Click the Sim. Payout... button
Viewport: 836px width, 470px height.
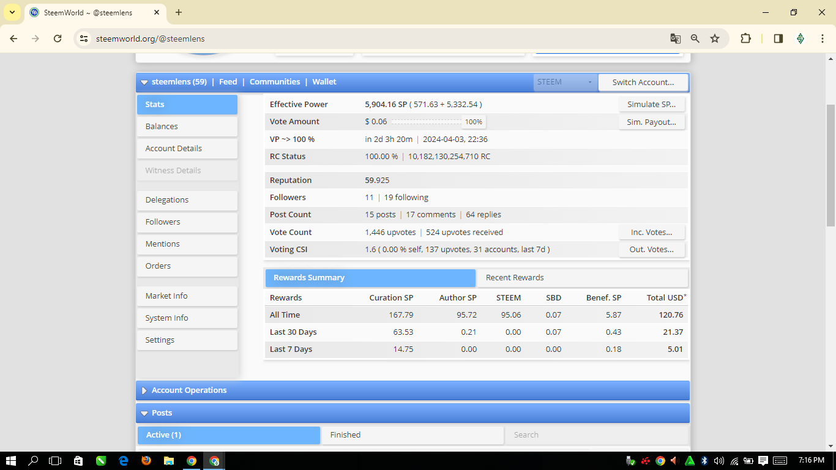[652, 122]
